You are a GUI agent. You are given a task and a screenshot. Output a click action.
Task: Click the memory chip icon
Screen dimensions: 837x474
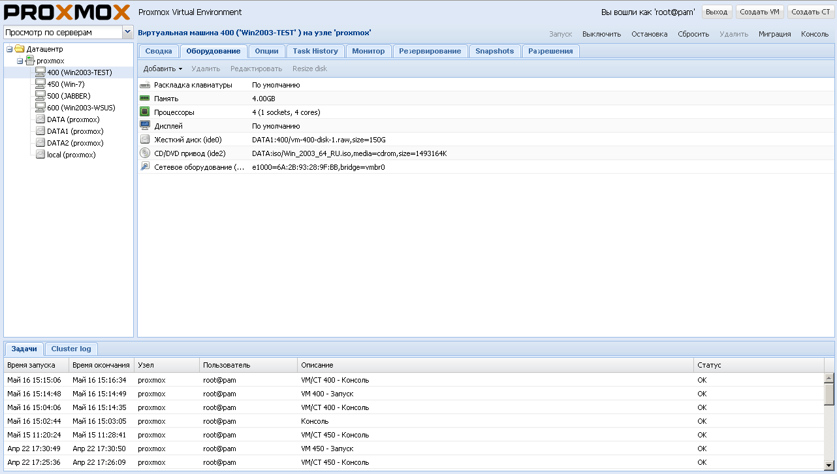pyautogui.click(x=145, y=99)
